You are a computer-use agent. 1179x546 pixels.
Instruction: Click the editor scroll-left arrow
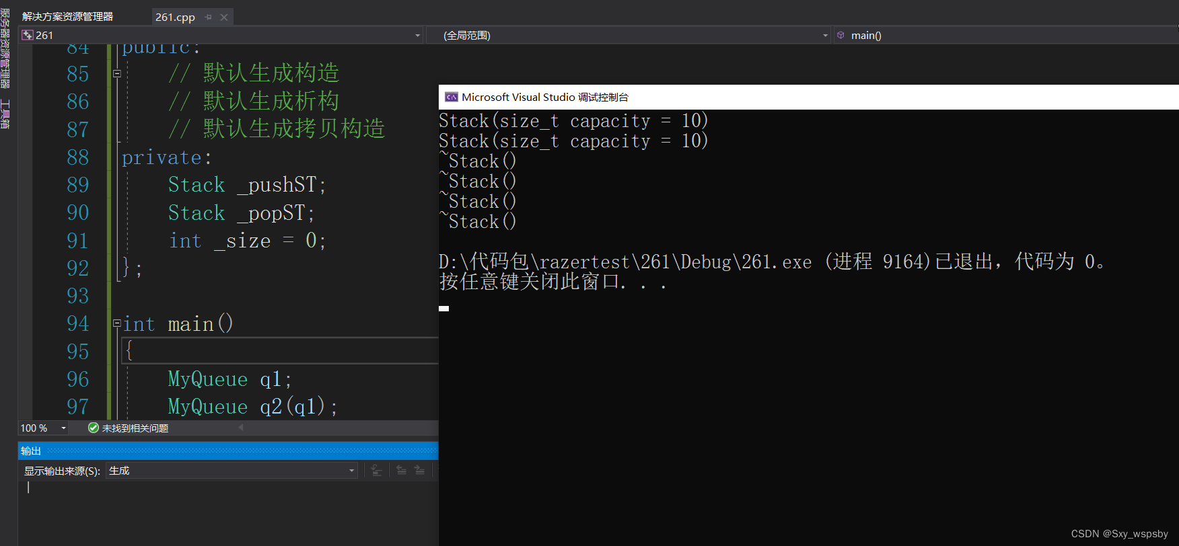click(x=241, y=427)
